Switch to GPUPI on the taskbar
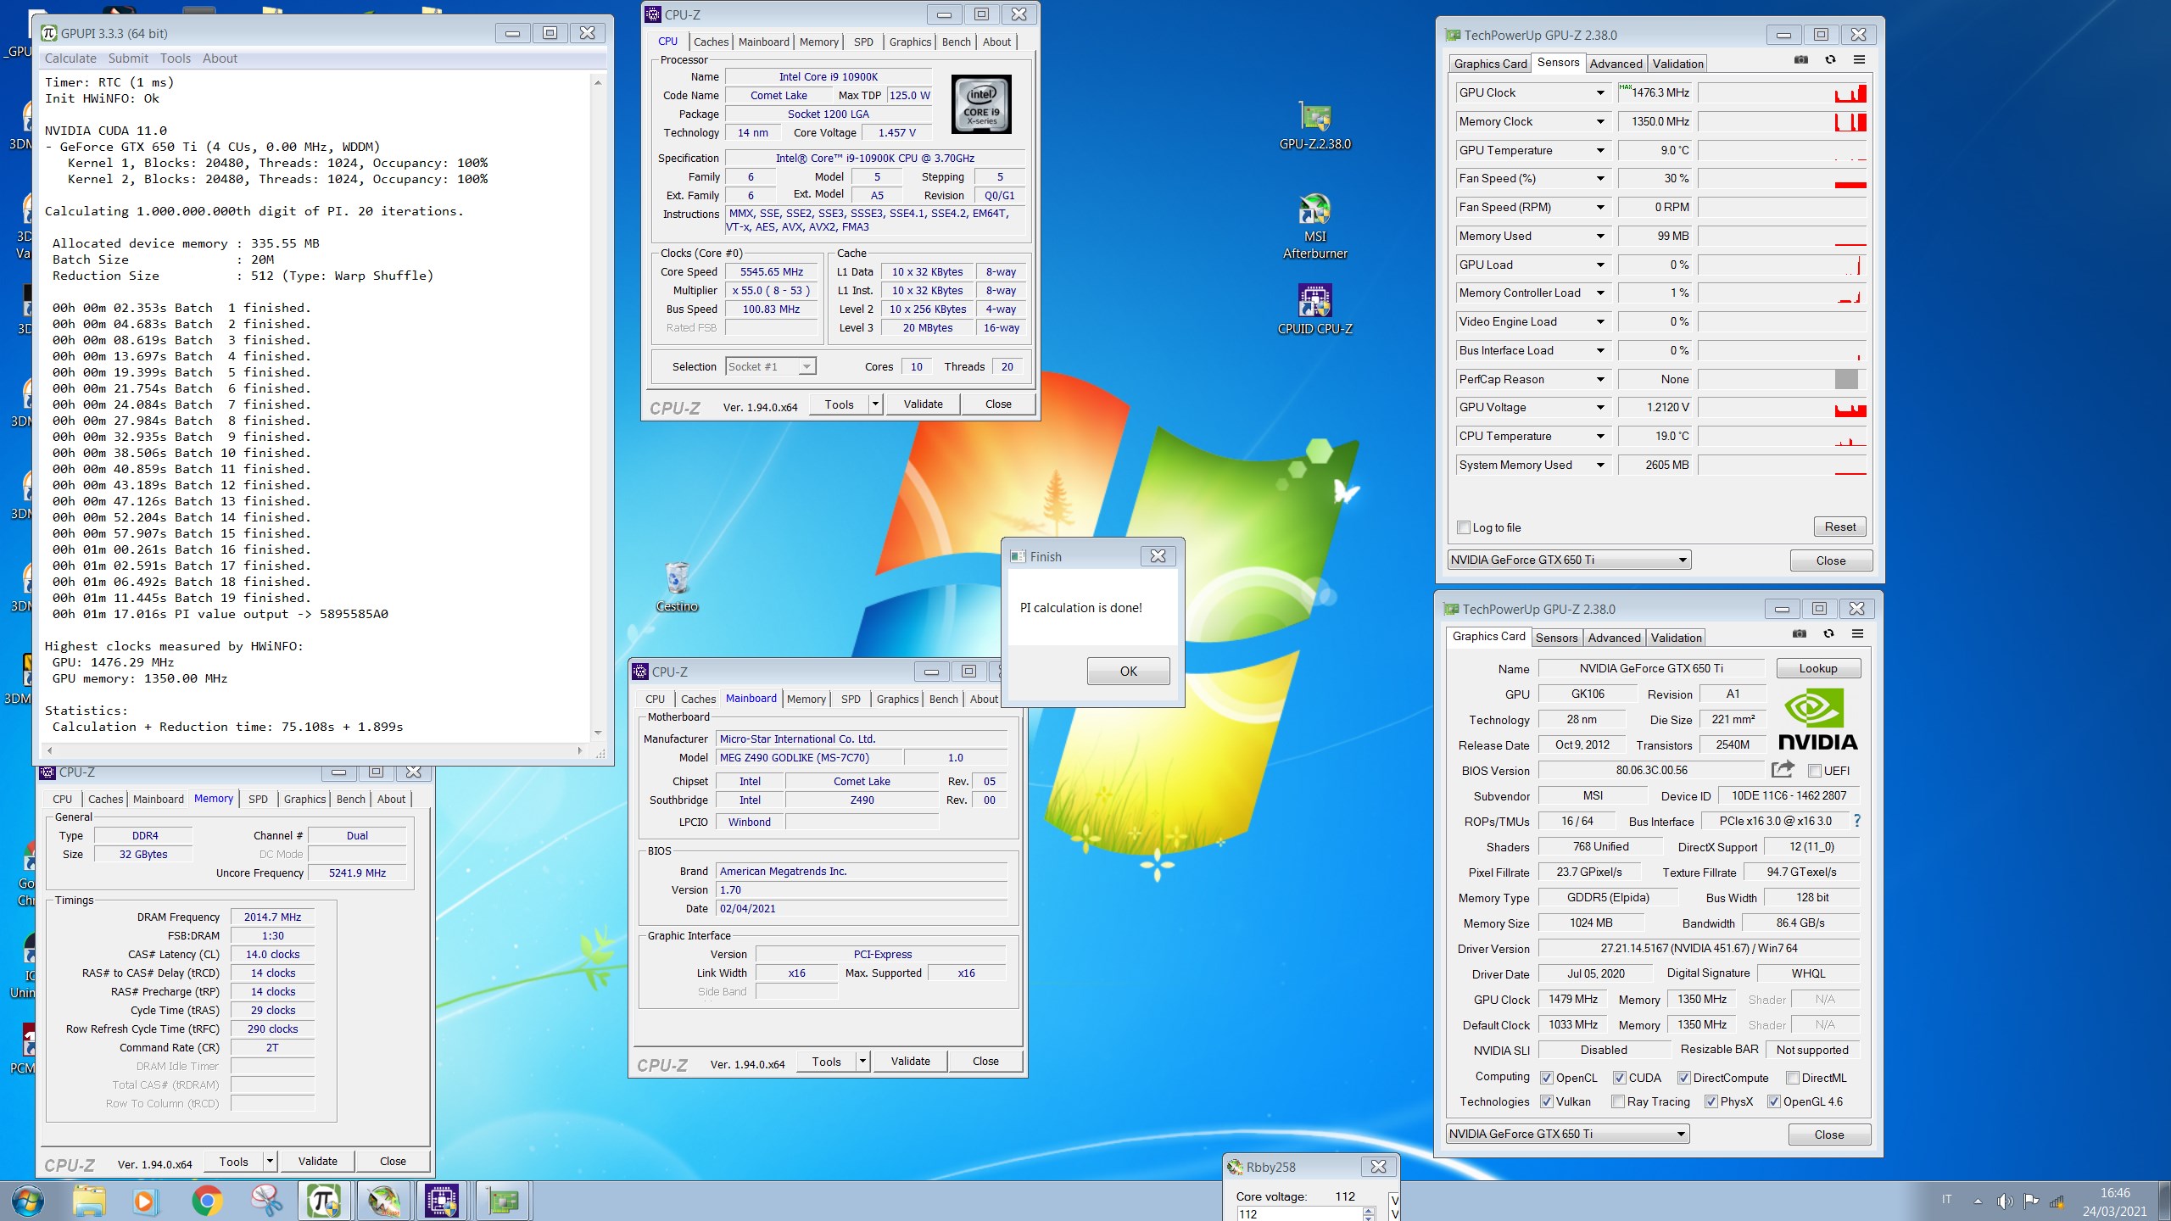Image resolution: width=2171 pixels, height=1221 pixels. point(324,1201)
